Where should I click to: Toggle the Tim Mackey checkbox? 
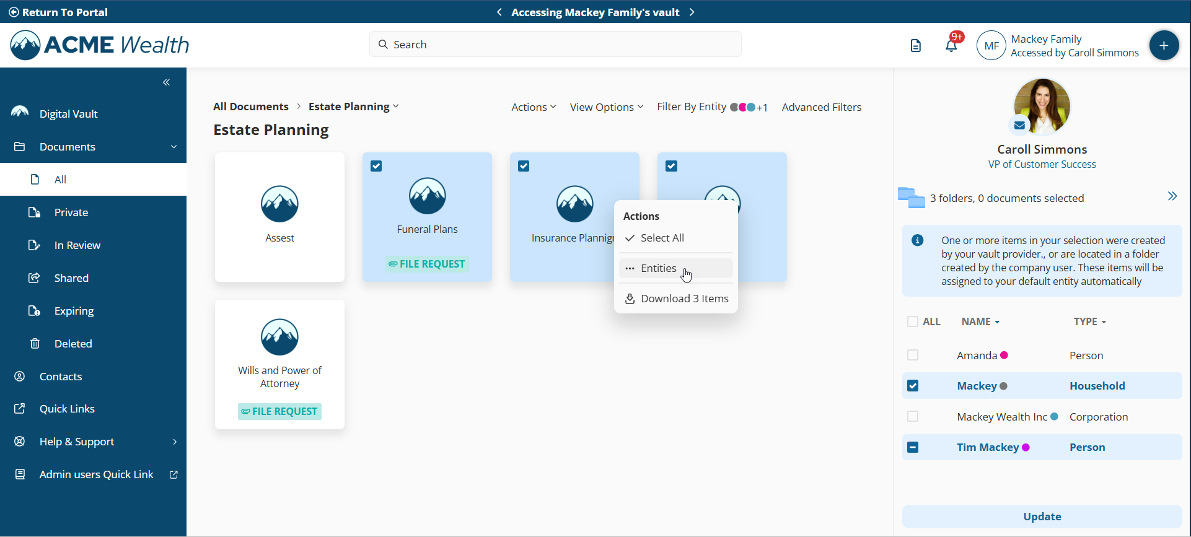pyautogui.click(x=912, y=447)
